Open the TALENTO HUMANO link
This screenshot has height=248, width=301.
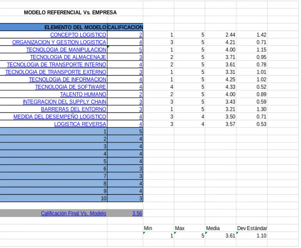[x=83, y=94]
